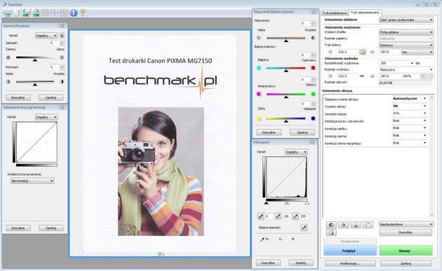Open the Tryb koloru dropdown
This screenshot has height=271, width=442.
click(x=406, y=45)
